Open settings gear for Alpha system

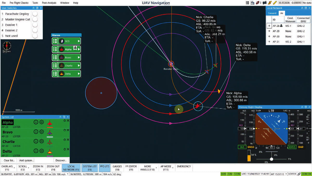coord(42,122)
